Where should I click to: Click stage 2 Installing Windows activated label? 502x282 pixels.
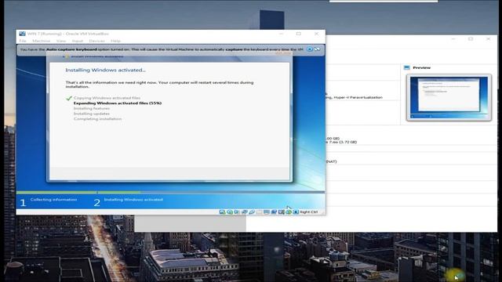pos(133,200)
